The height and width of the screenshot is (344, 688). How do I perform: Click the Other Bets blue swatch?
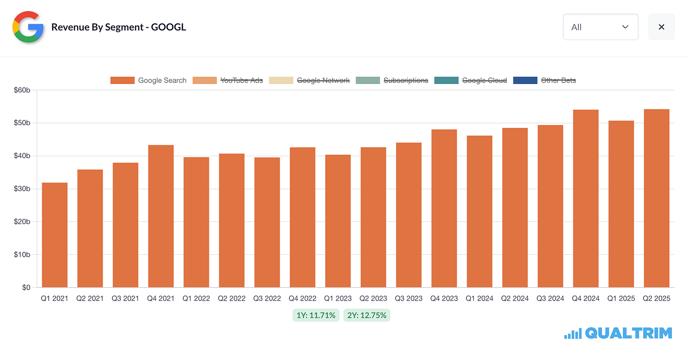[x=525, y=81]
